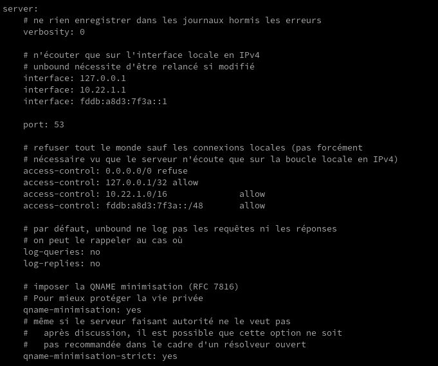Click "allow" on the 127.0.0.1/32 line

(x=167, y=182)
